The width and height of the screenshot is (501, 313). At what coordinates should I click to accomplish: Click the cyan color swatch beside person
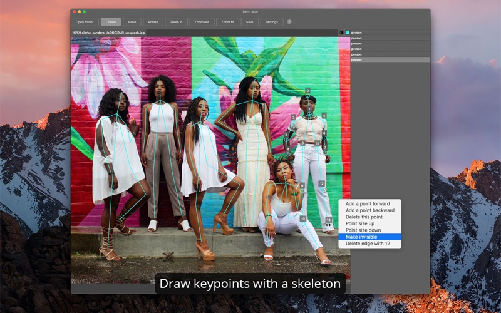click(348, 33)
